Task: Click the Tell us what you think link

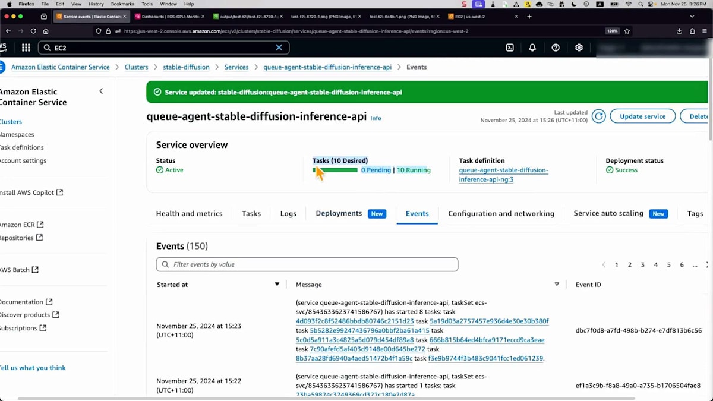Action: tap(33, 368)
